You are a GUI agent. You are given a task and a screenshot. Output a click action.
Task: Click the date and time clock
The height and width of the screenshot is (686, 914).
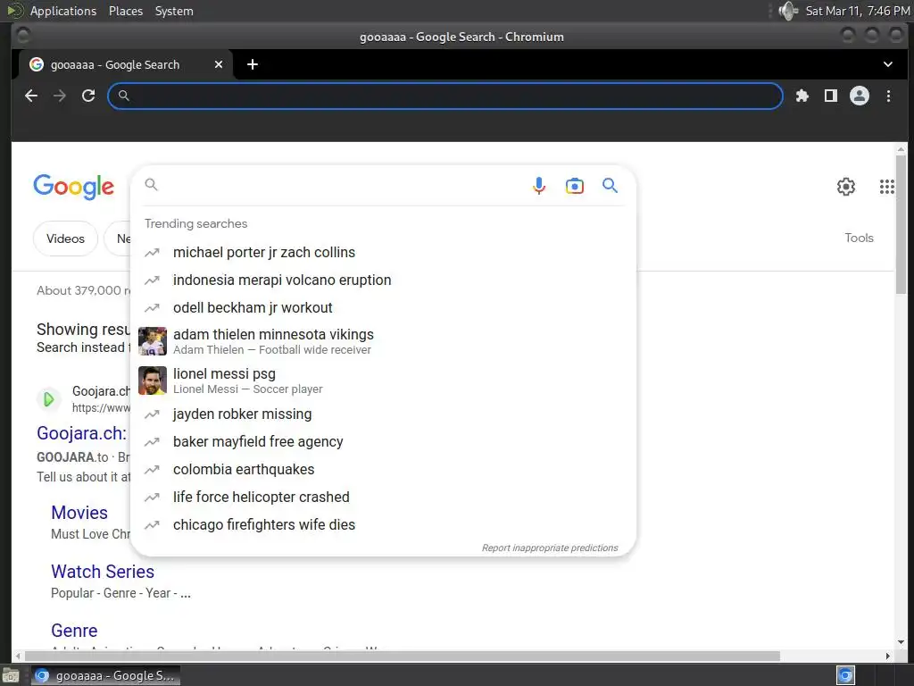click(858, 11)
